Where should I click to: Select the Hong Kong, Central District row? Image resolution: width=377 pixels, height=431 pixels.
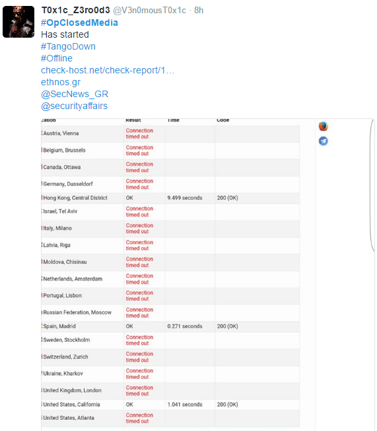170,198
